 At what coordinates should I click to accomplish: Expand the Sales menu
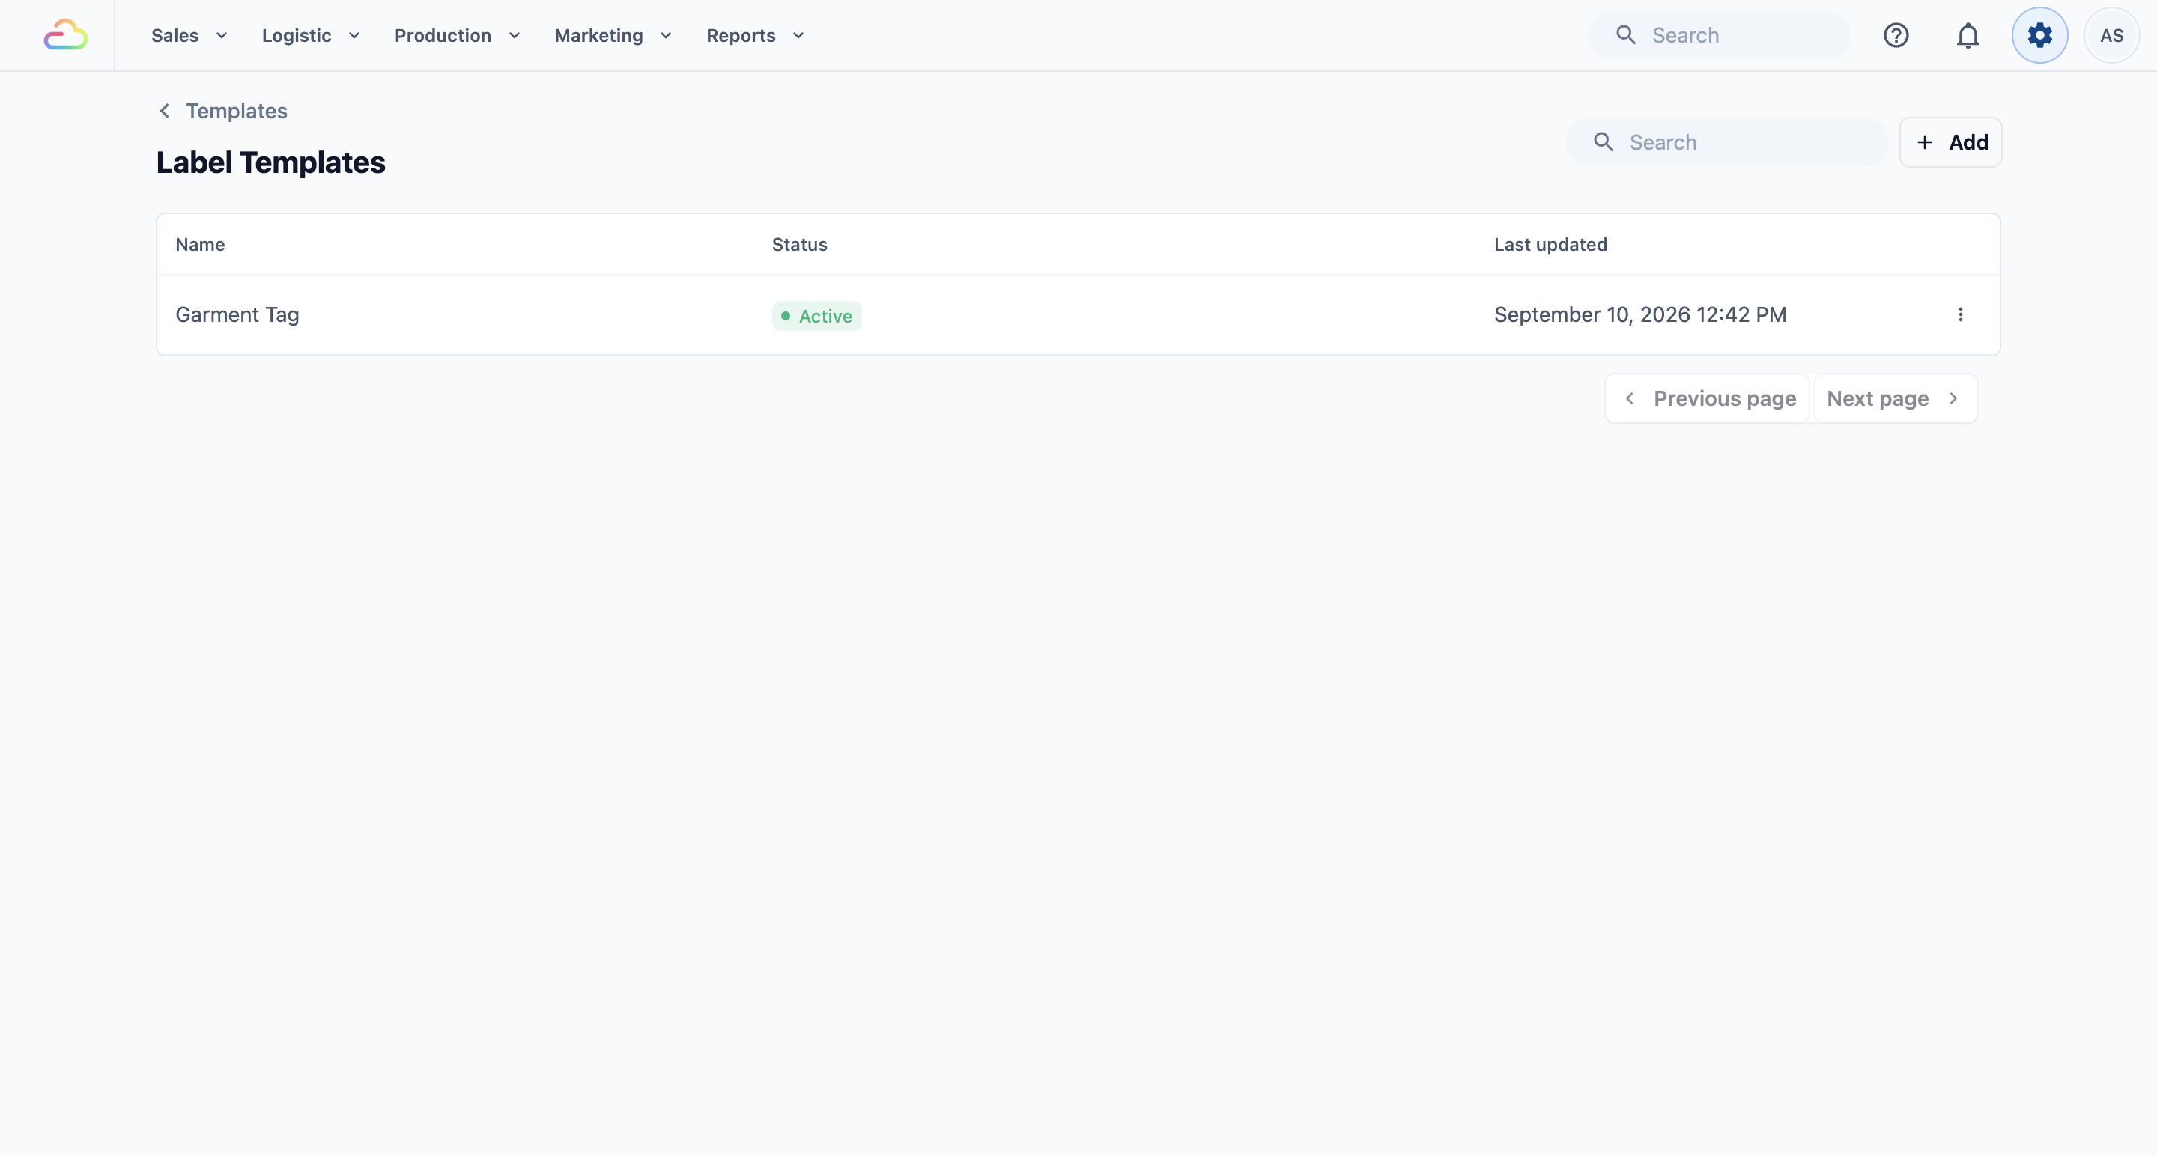point(189,35)
